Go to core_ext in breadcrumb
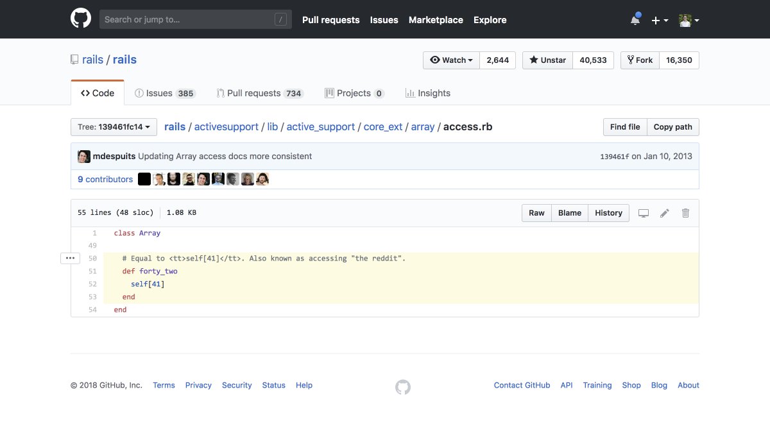 pyautogui.click(x=383, y=127)
